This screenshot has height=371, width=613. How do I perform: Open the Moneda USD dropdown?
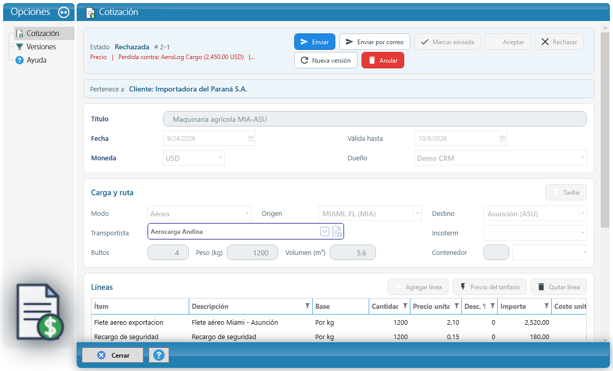[221, 158]
